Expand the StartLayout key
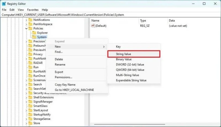Image resolution: width=221 pixels, height=127 pixels. point(26,111)
